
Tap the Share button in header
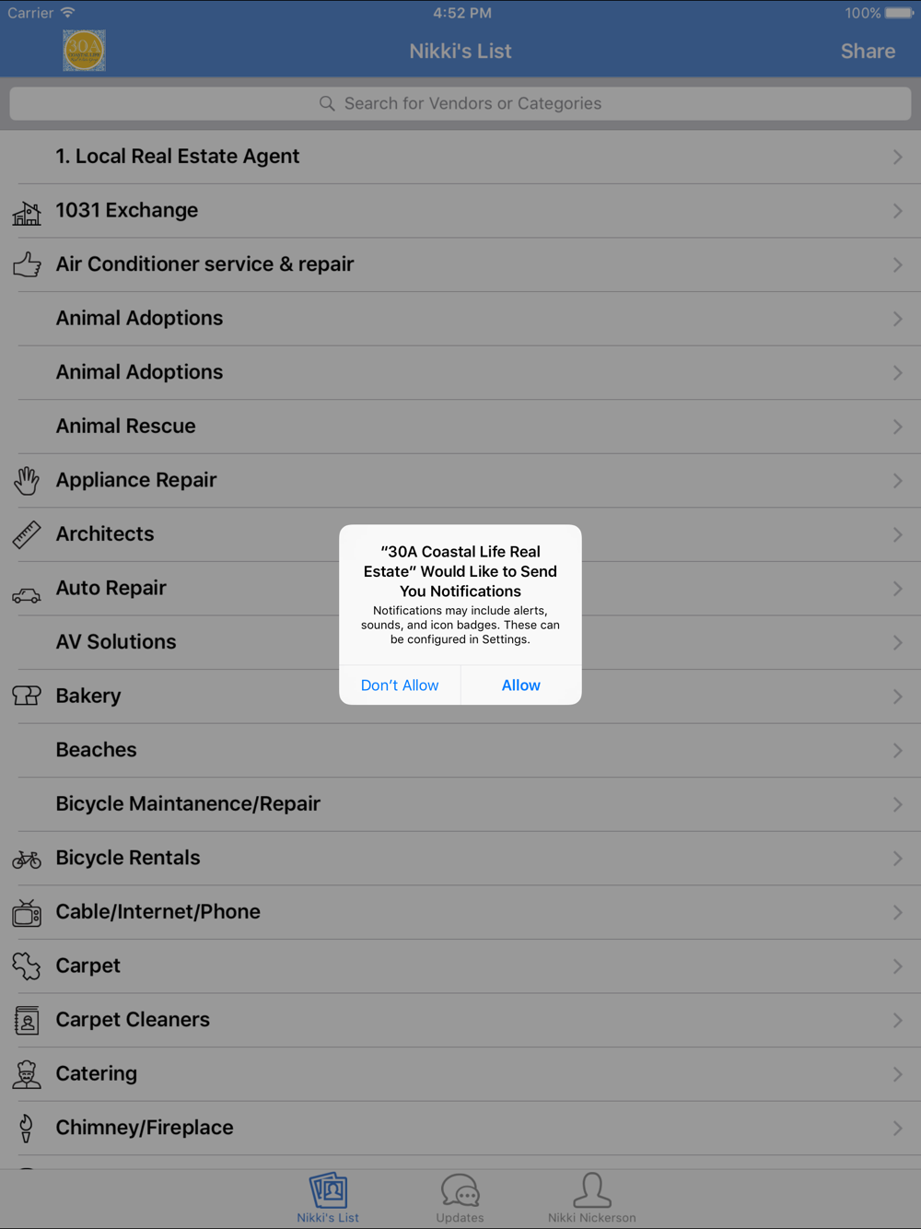click(868, 52)
